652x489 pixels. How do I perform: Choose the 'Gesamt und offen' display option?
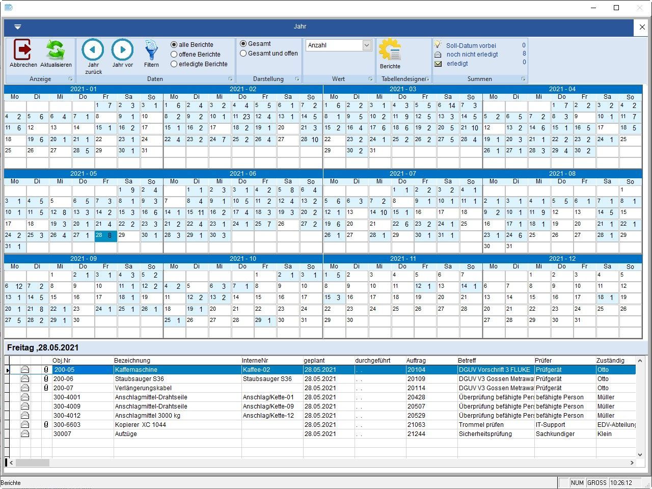point(243,53)
